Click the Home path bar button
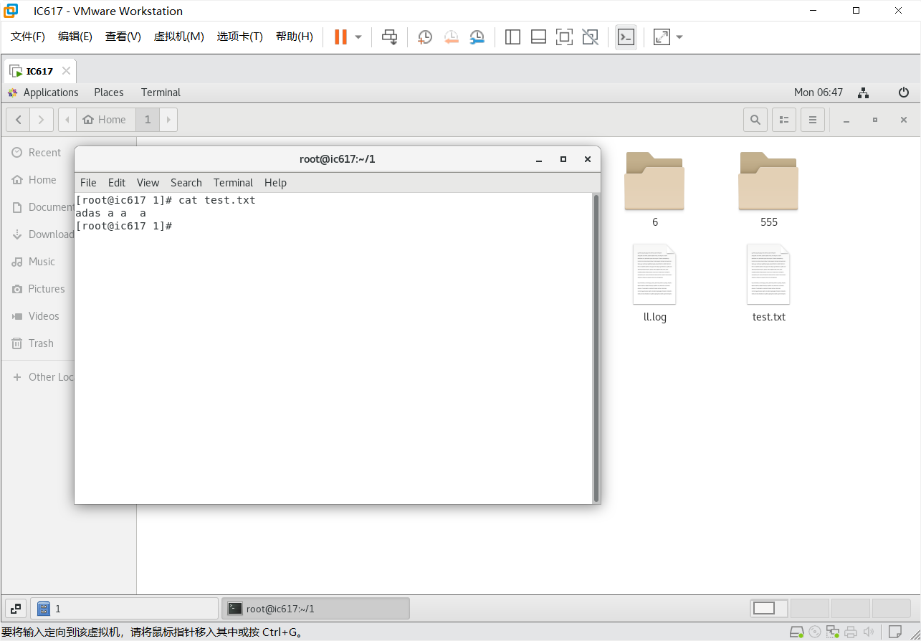This screenshot has height=641, width=921. (105, 120)
